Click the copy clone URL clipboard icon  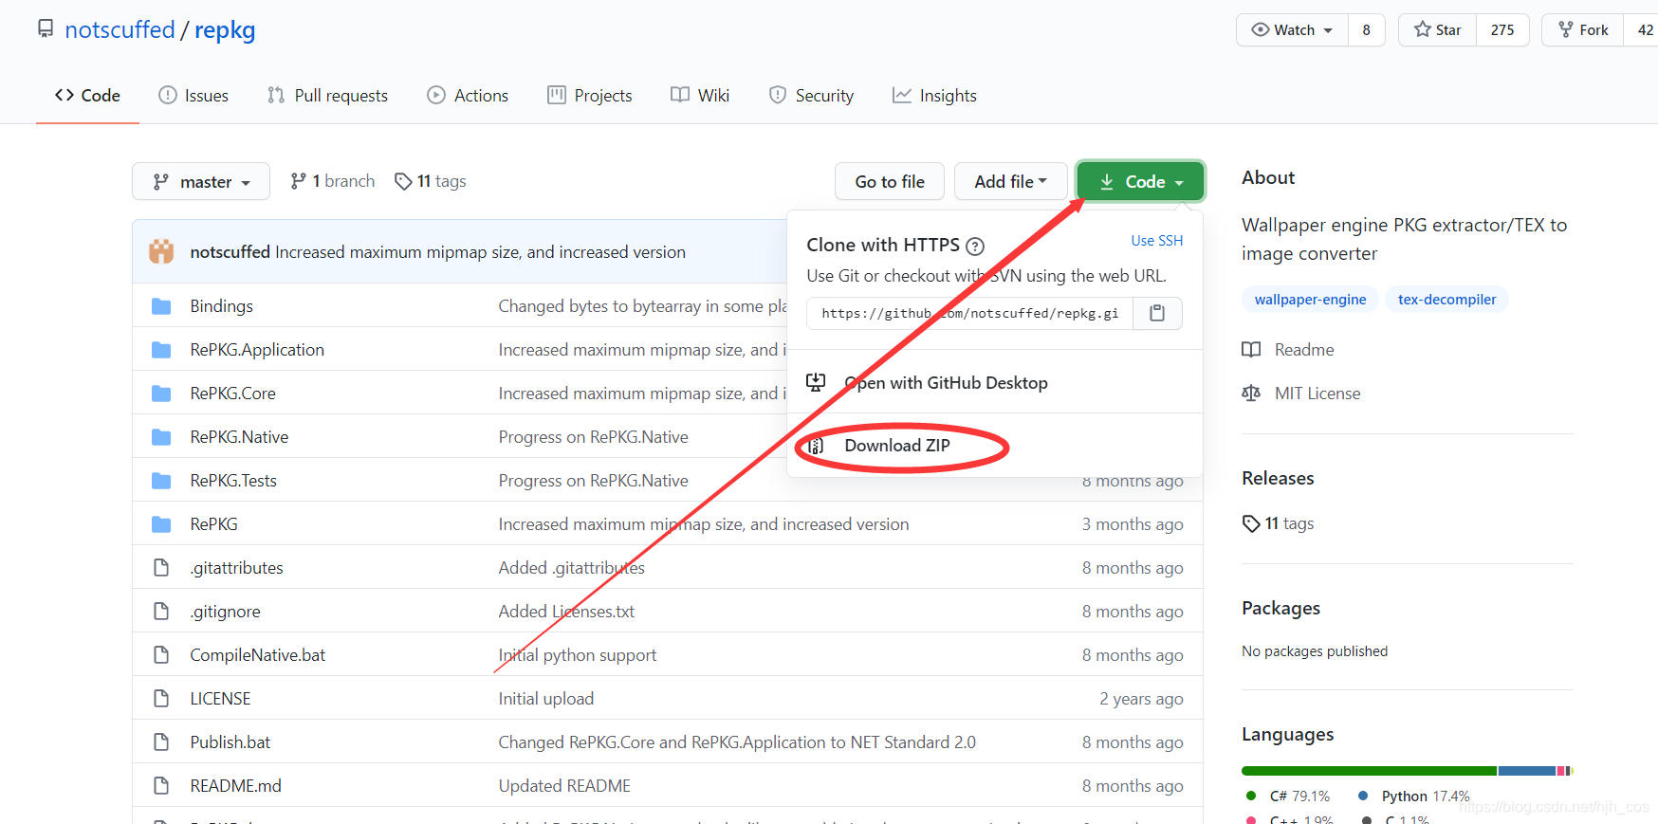[x=1157, y=313]
